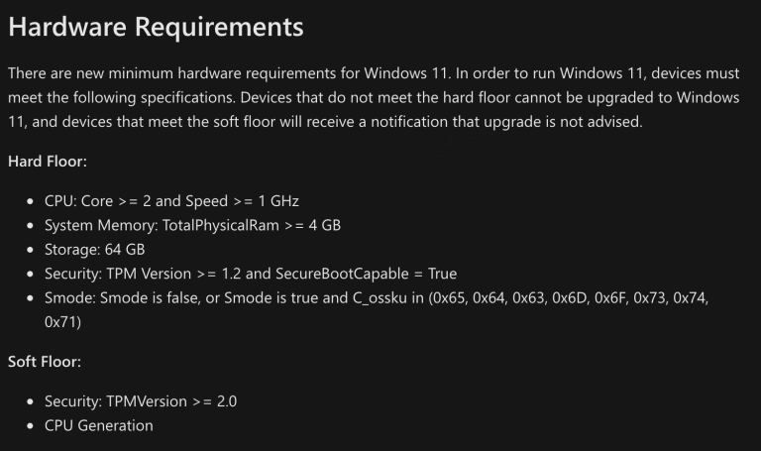761x451 pixels.
Task: Click the CPU Generation bullet item
Action: pos(99,426)
